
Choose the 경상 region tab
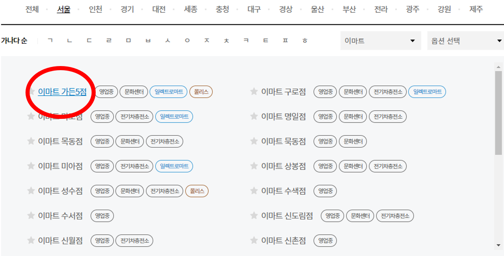pos(286,9)
